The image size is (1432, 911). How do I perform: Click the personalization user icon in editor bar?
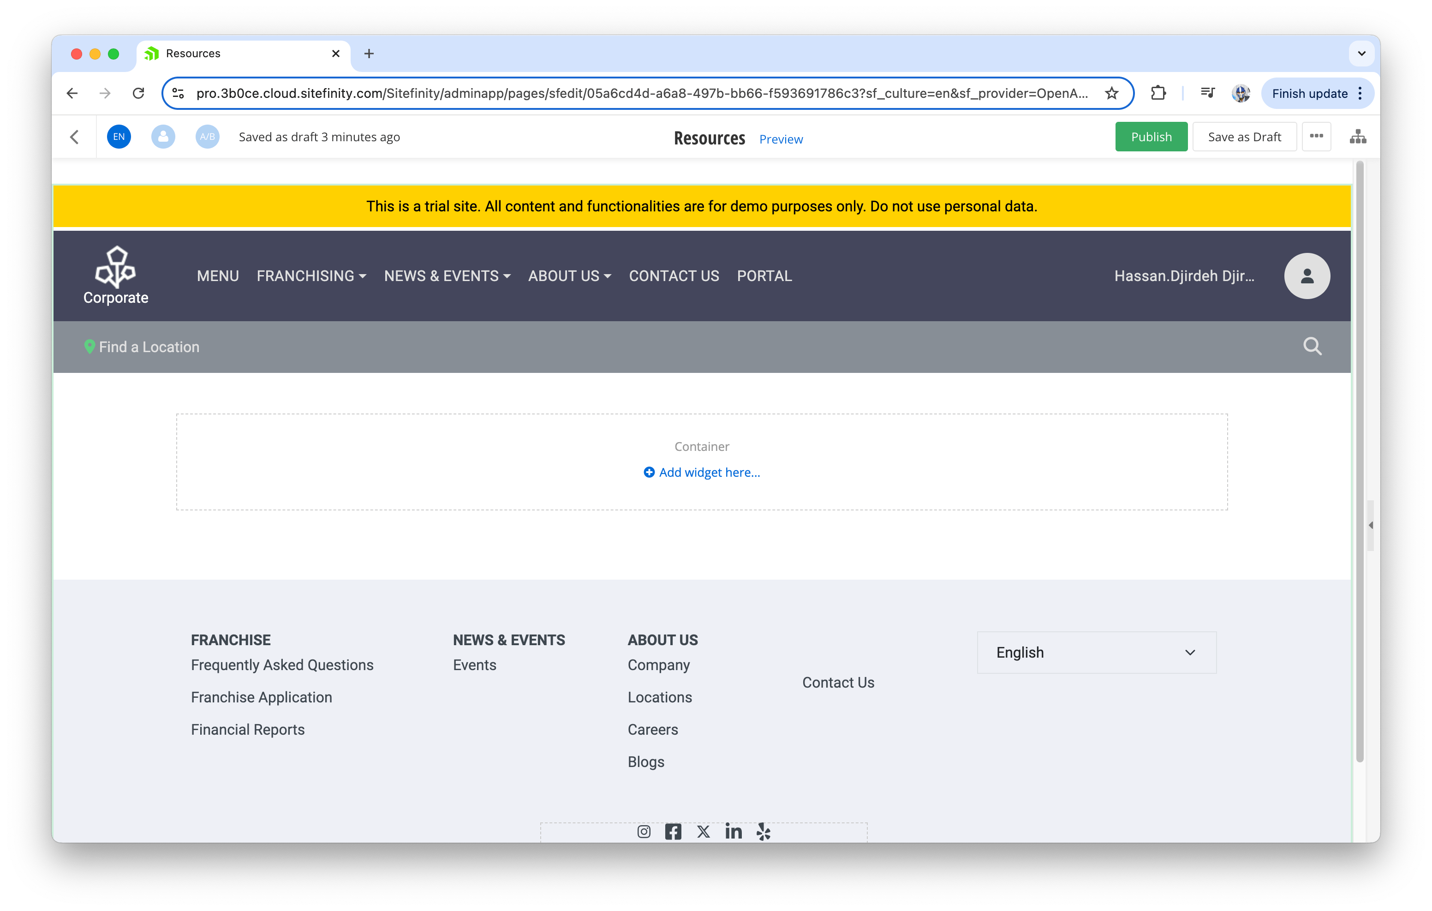(x=163, y=137)
